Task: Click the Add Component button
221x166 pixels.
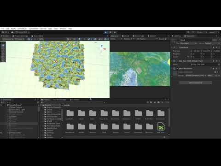Action: (196, 83)
